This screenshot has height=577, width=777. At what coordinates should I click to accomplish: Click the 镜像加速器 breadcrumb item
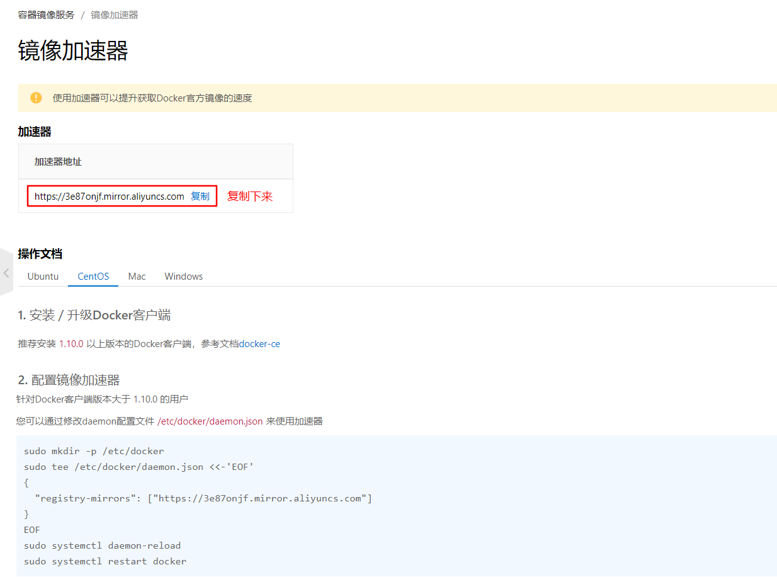114,14
